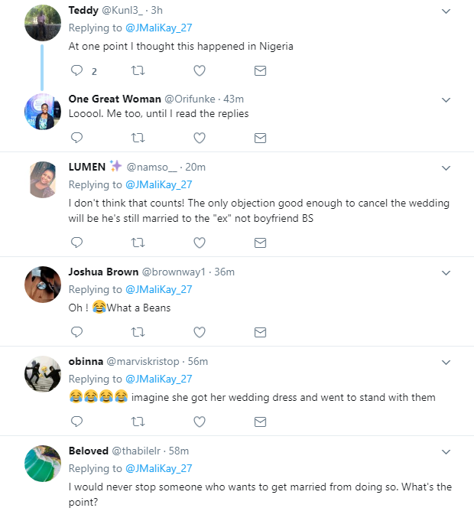Retweet Teddy's Nigeria tweet
Screen dimensions: 474x521
tap(138, 71)
